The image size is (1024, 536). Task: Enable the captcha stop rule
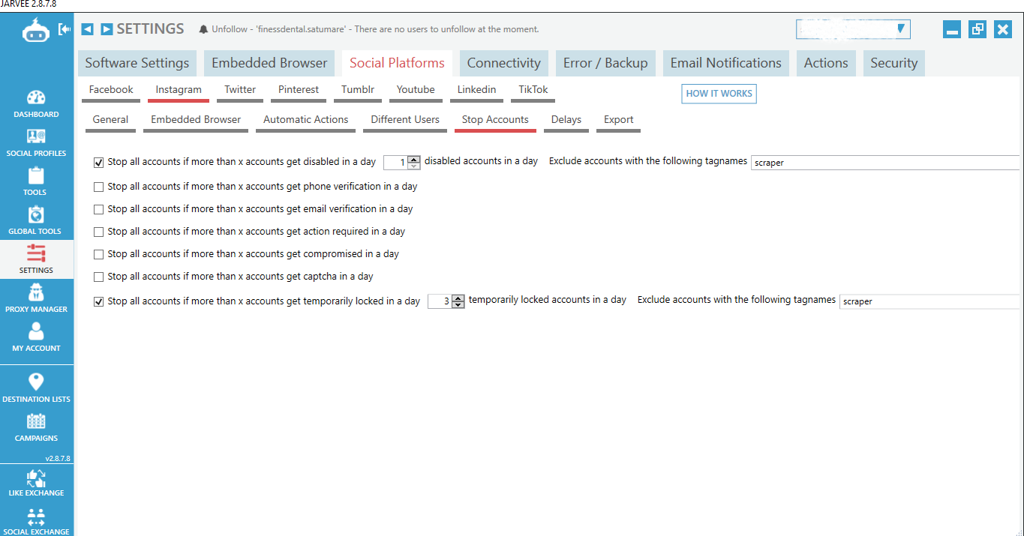98,277
